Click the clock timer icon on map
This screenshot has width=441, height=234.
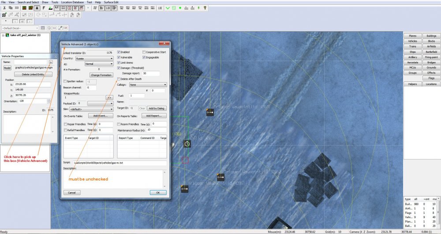[x=187, y=144]
